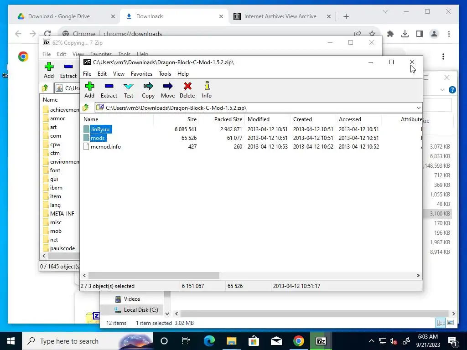Switch Explorer to details view icon
The image size is (467, 350).
tap(441, 323)
